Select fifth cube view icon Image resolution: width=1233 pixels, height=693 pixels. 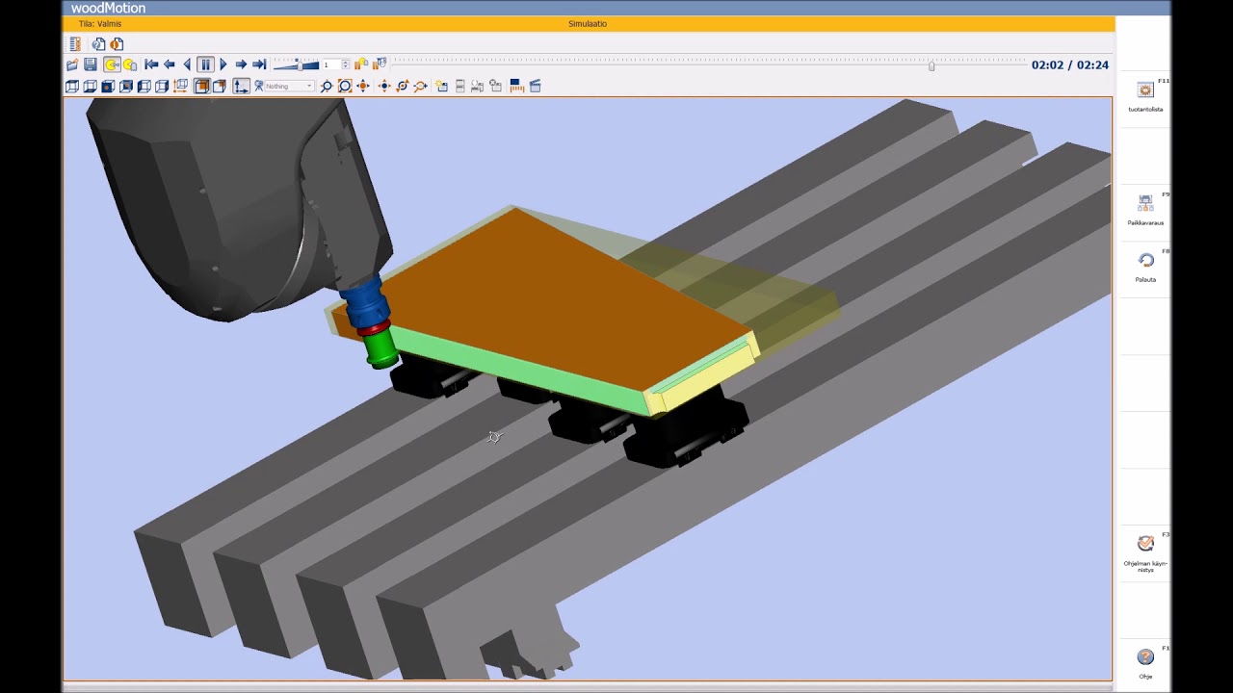pos(144,86)
